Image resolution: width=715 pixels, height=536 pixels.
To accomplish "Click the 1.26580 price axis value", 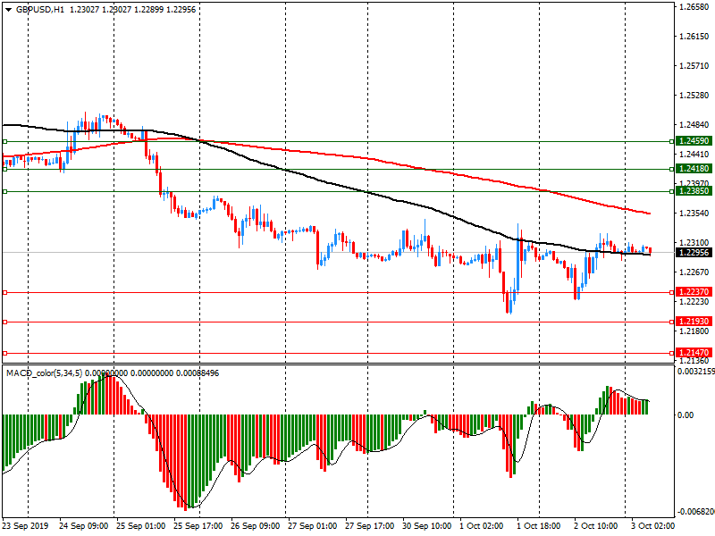I will pyautogui.click(x=694, y=7).
